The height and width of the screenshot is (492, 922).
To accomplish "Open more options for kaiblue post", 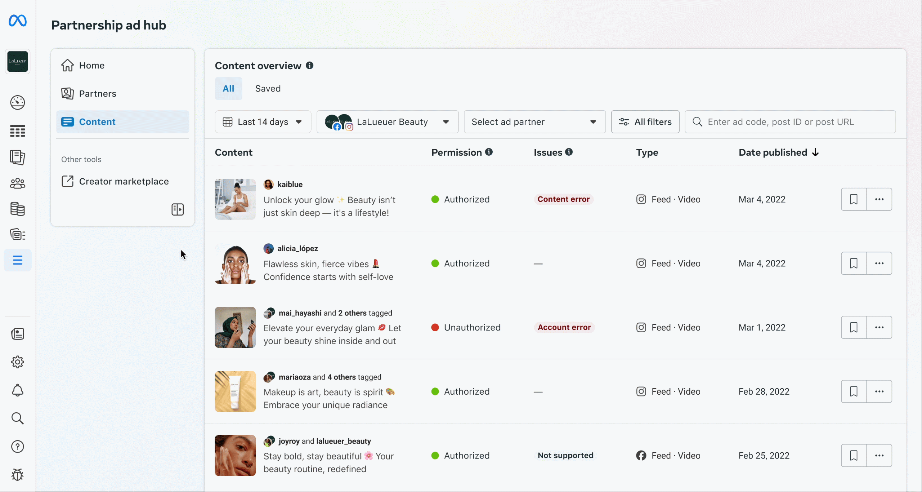I will [879, 199].
